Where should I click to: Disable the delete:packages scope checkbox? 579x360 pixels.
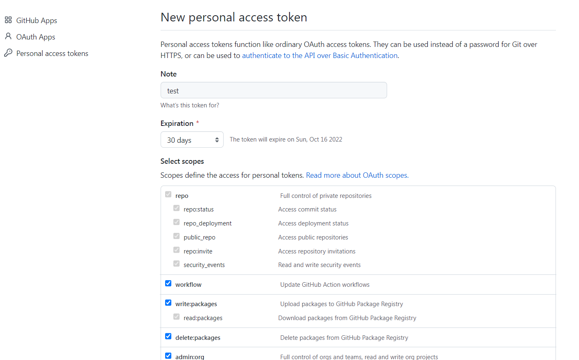pyautogui.click(x=168, y=337)
